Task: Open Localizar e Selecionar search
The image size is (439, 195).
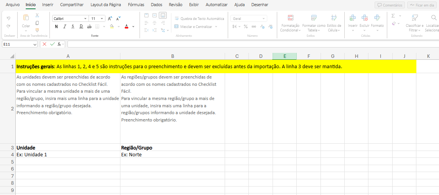Action: pos(432,23)
